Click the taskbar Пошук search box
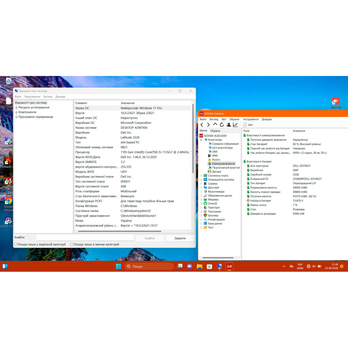Image resolution: width=348 pixels, height=348 pixels. [149, 266]
